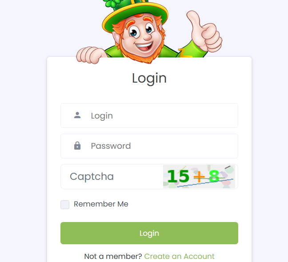Viewport: 288px width, 262px height.
Task: Click the orange plus sign in captcha
Action: 200,177
